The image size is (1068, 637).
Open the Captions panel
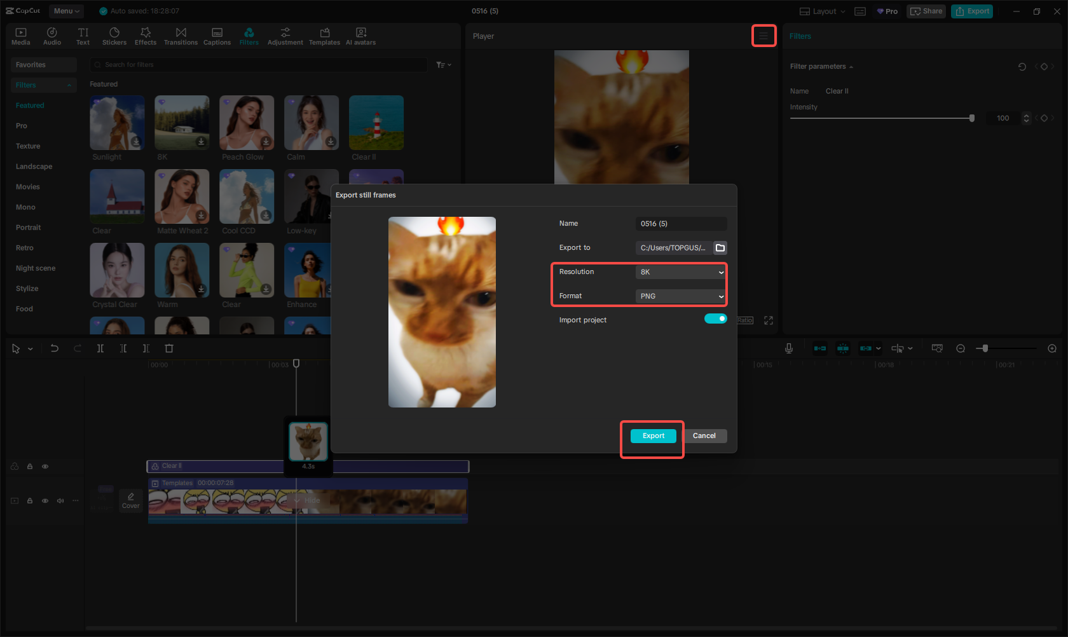point(217,36)
